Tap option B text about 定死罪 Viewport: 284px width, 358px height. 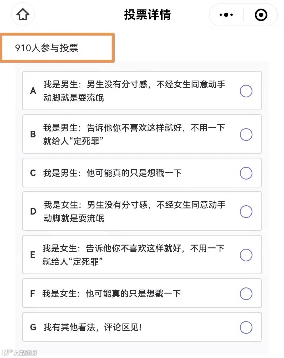click(134, 135)
